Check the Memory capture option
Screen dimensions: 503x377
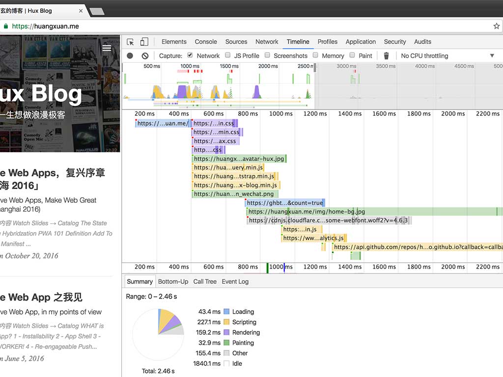315,55
